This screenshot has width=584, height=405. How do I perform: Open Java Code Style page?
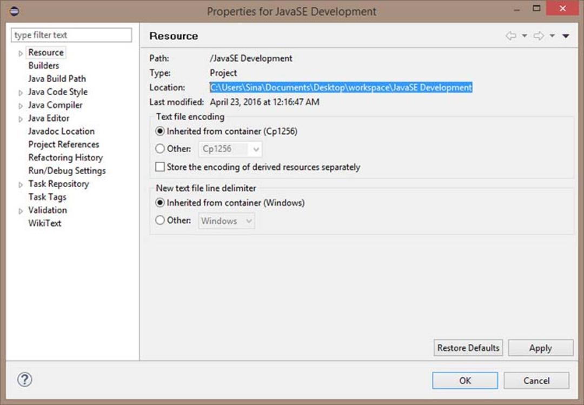58,92
